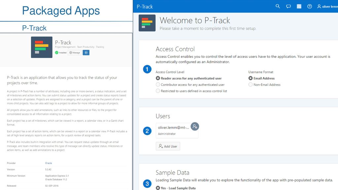The width and height of the screenshot is (338, 190).
Task: Click the P-Track title in the blue header
Action: point(145,7)
